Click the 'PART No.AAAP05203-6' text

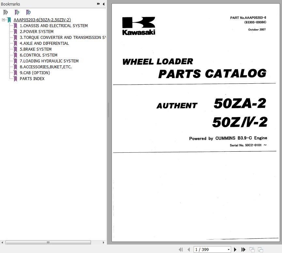click(248, 18)
